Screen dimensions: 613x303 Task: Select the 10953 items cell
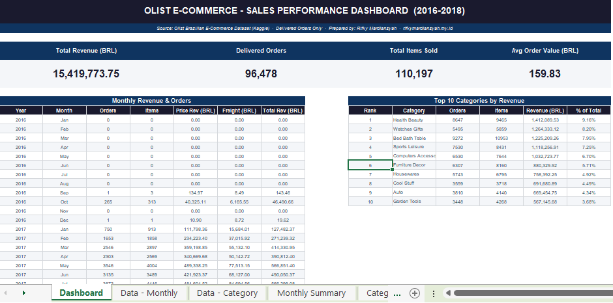click(x=501, y=138)
